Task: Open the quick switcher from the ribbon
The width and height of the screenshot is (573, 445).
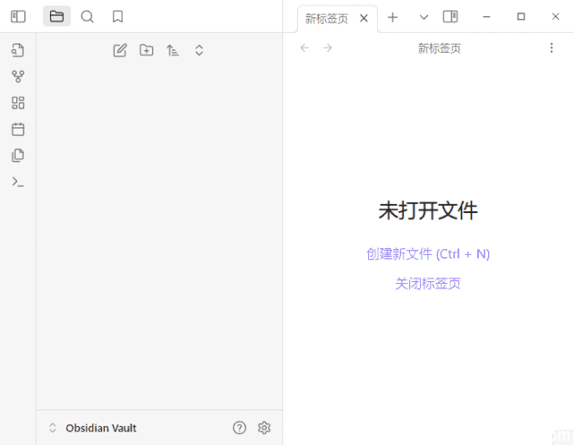Action: (18, 51)
